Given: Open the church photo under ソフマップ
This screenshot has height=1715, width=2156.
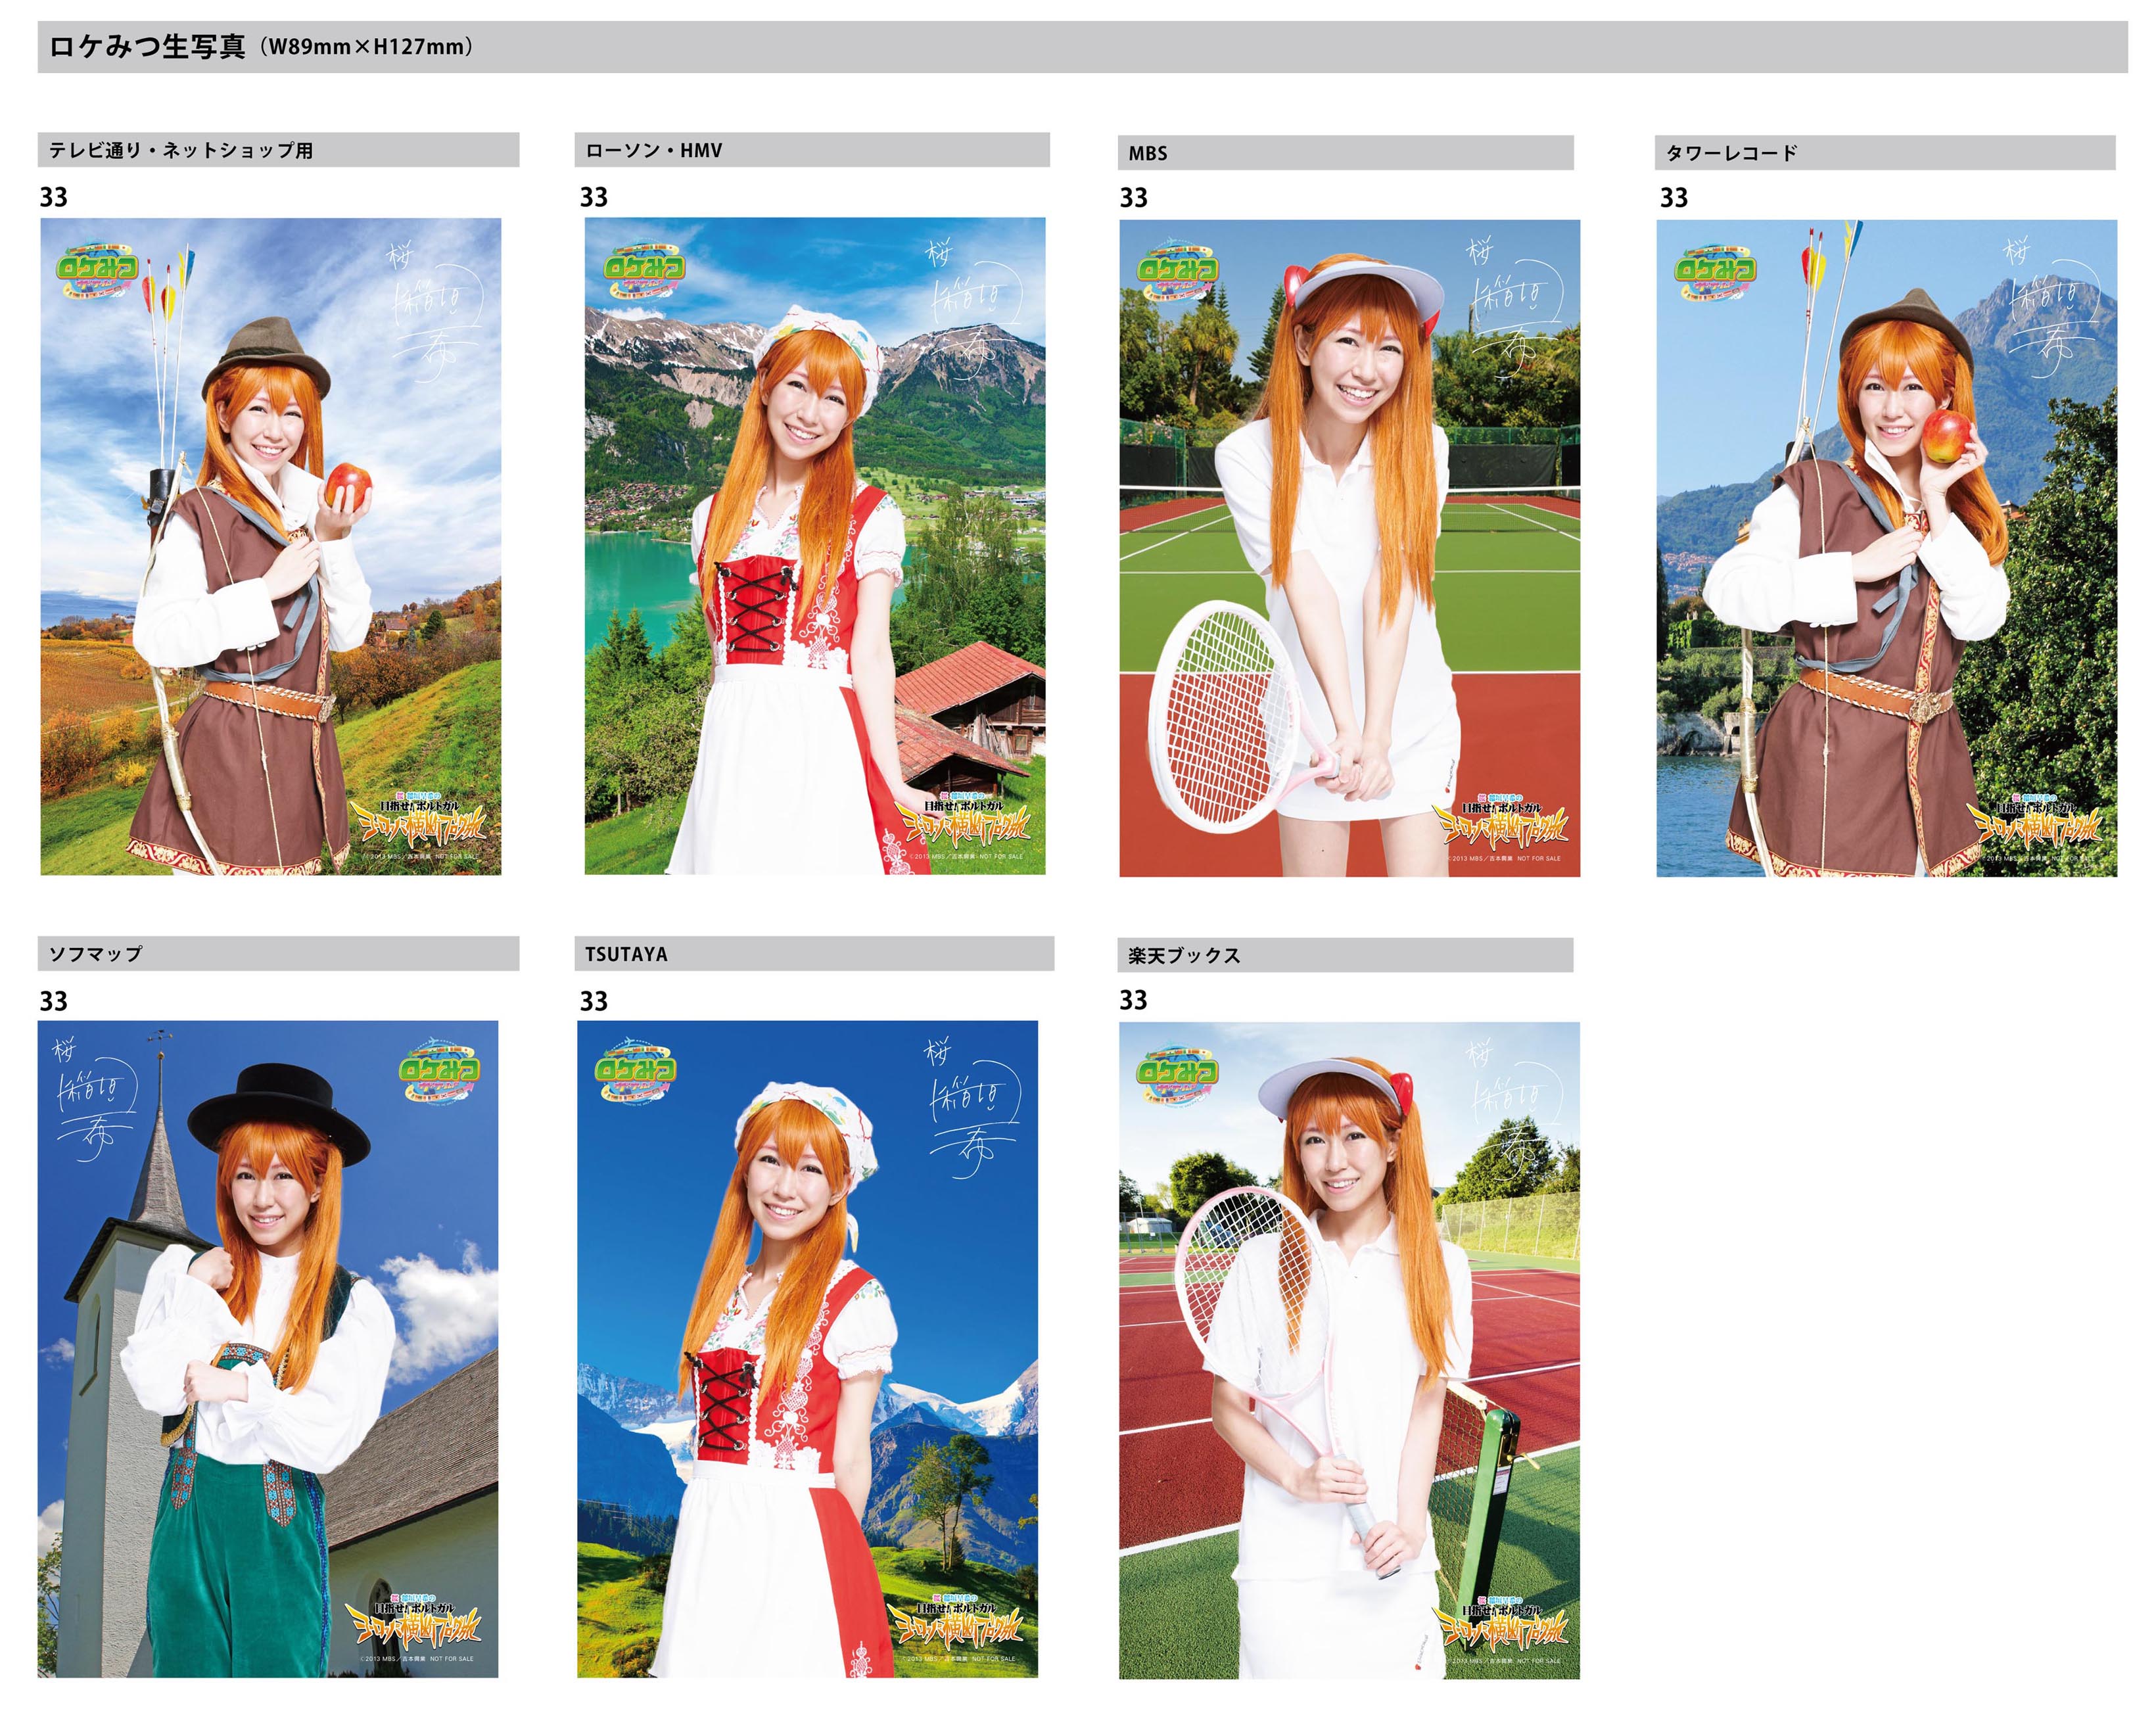Looking at the screenshot, I should pyautogui.click(x=267, y=1348).
